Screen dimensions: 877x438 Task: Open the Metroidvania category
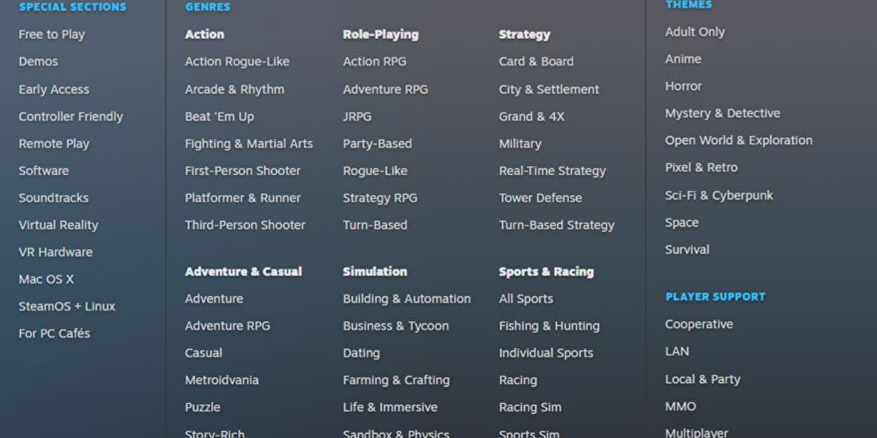(x=222, y=380)
